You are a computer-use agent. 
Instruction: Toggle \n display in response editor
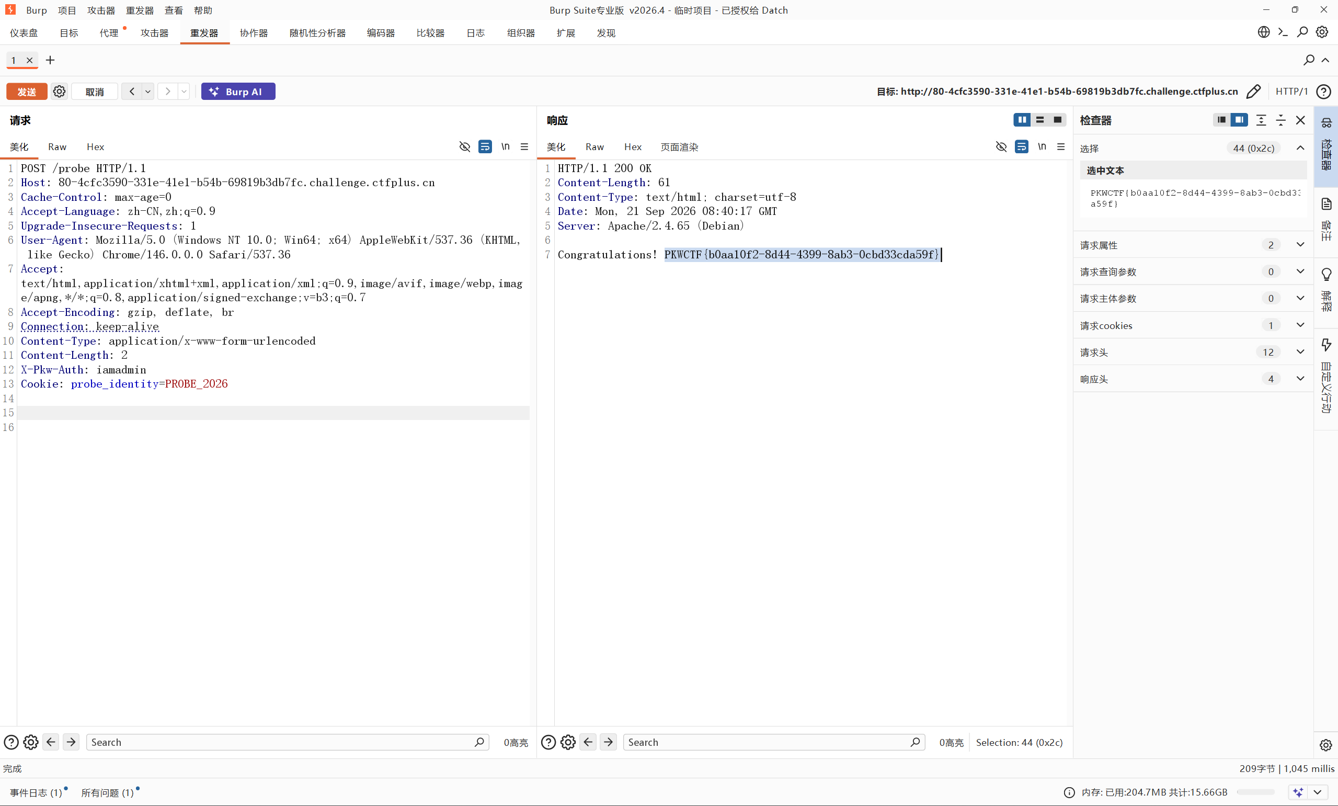(x=1042, y=146)
